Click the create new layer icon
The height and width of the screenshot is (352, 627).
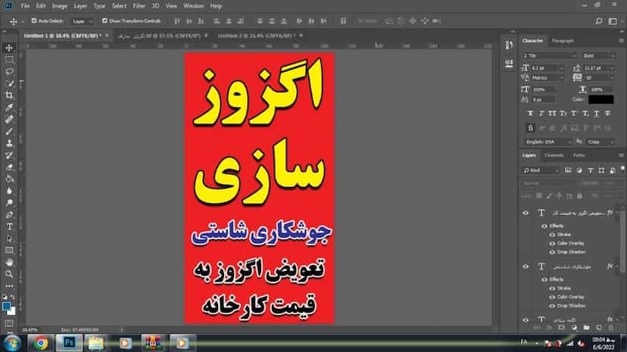click(599, 328)
